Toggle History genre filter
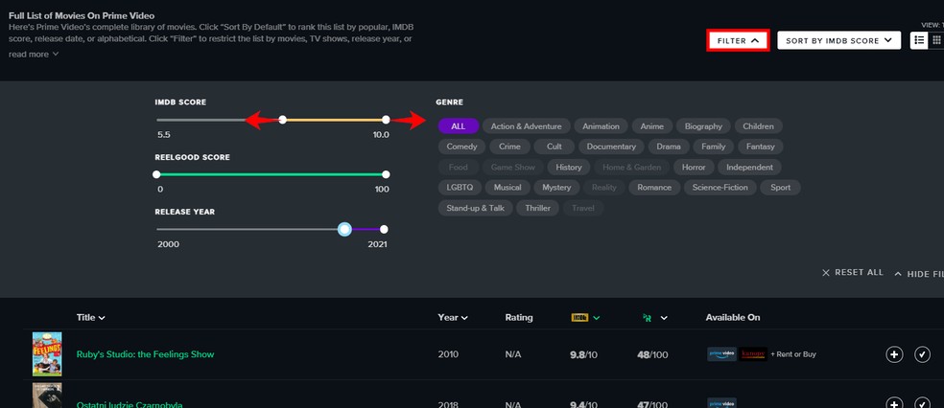 [569, 167]
